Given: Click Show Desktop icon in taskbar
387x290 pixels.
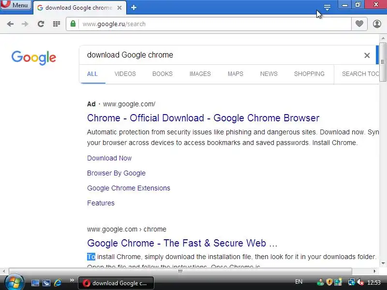Looking at the screenshot, I should 35,283.
